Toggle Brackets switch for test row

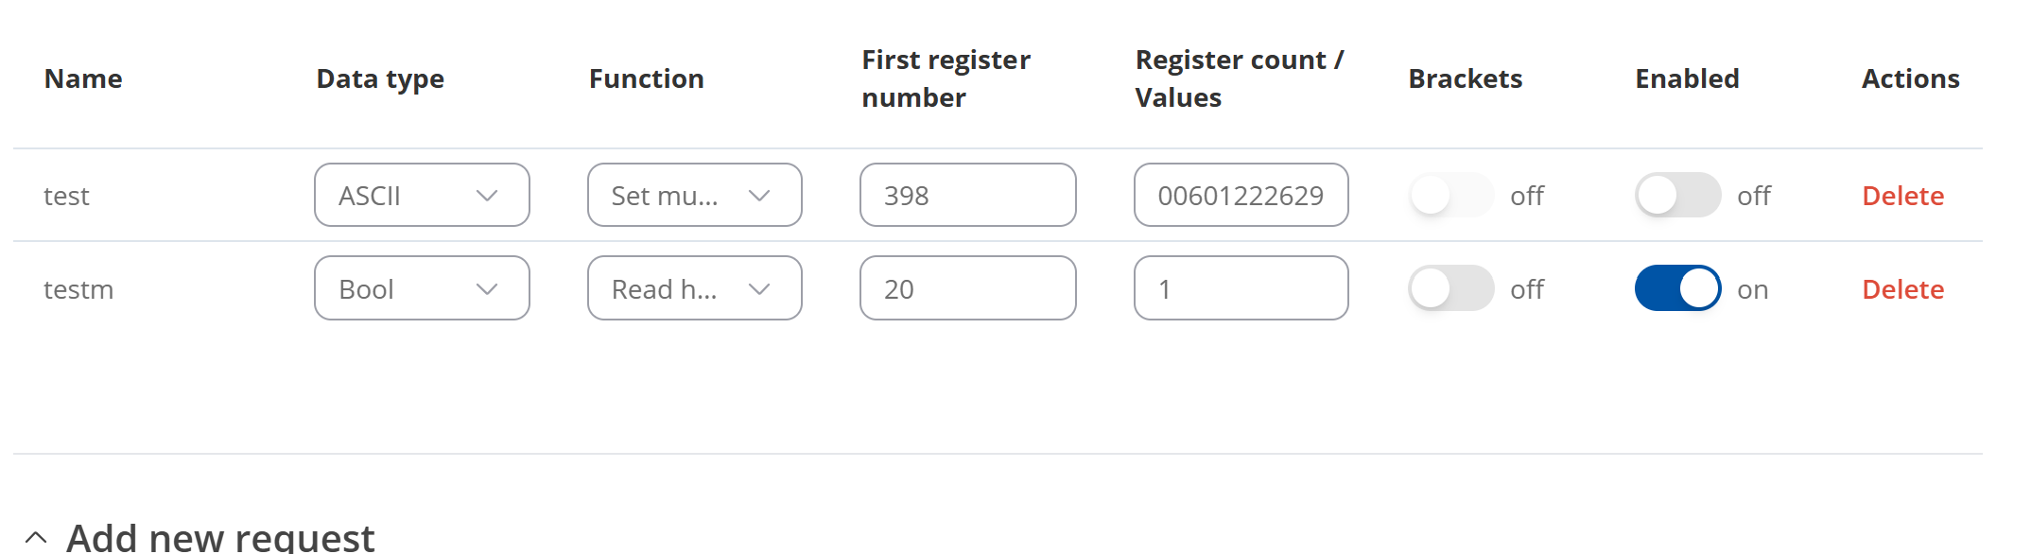tap(1450, 195)
